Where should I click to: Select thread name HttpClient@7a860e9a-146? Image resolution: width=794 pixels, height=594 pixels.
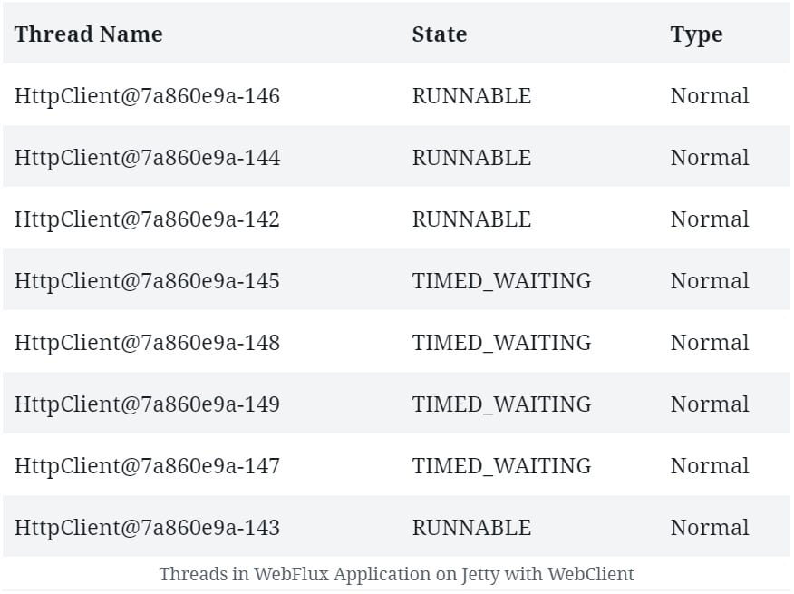tap(147, 96)
